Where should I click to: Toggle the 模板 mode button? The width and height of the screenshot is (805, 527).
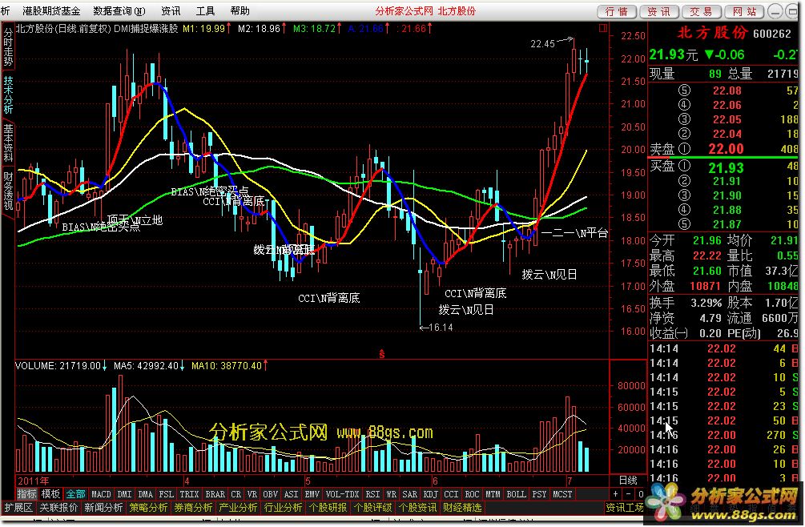pyautogui.click(x=50, y=494)
